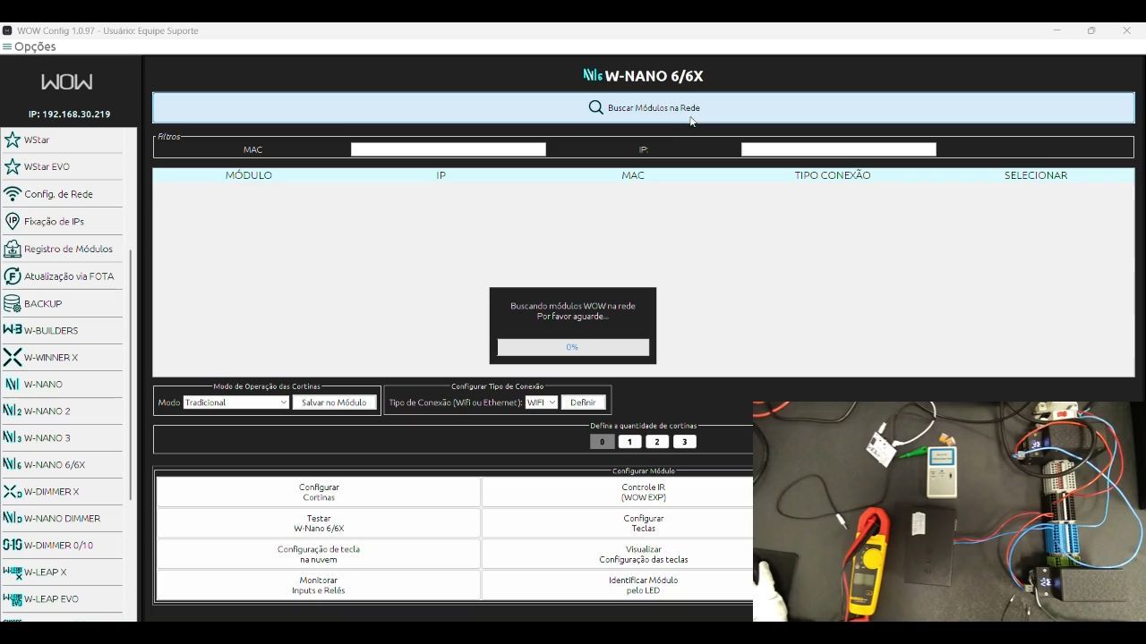Viewport: 1146px width, 644px height.
Task: Focus the MAC filter input field
Action: (x=448, y=149)
